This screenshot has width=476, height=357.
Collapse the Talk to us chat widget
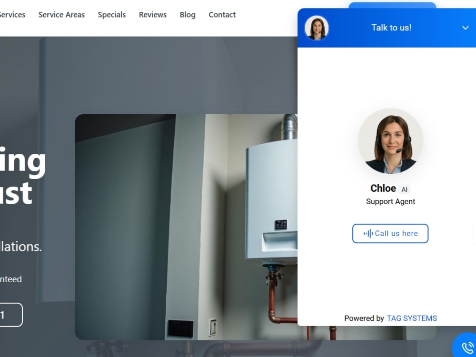[465, 28]
